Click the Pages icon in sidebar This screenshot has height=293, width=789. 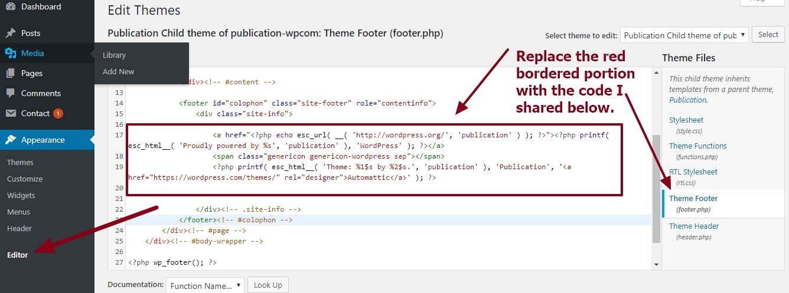pos(11,73)
